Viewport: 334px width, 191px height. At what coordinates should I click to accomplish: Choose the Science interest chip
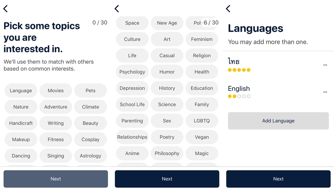tap(167, 104)
